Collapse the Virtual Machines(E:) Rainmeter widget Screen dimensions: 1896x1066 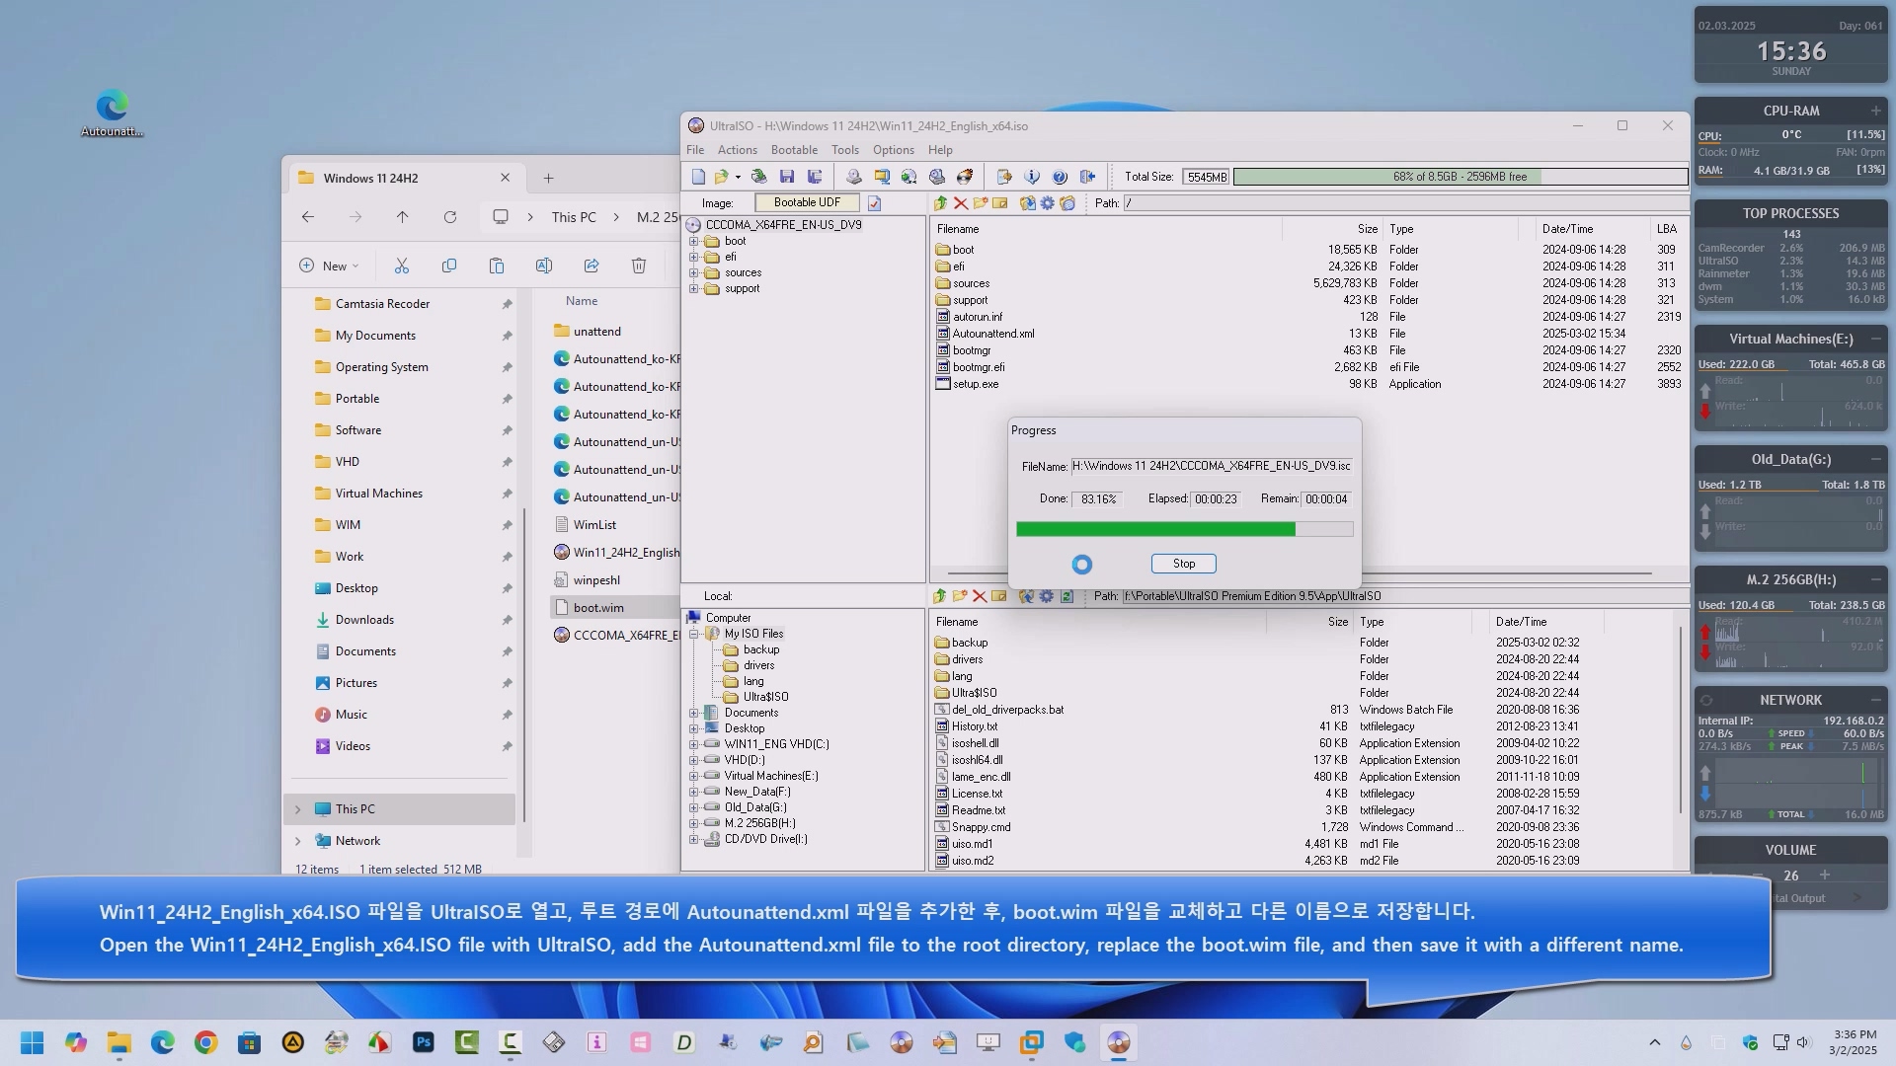tap(1875, 339)
